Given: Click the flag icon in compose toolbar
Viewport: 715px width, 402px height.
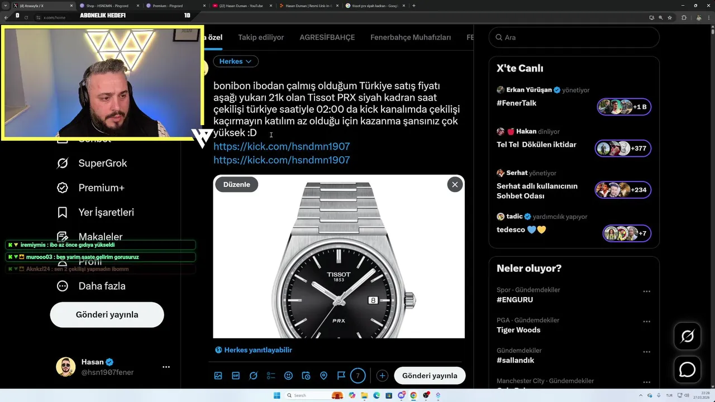Looking at the screenshot, I should click(x=341, y=376).
